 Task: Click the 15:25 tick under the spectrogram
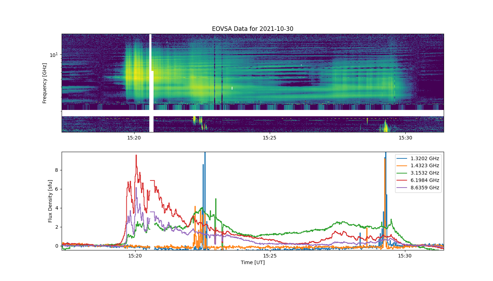(x=269, y=138)
